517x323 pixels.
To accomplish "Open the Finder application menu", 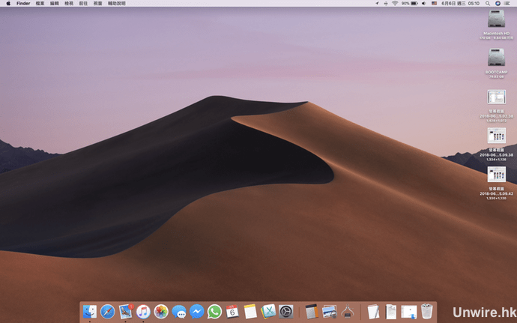I will (x=23, y=3).
